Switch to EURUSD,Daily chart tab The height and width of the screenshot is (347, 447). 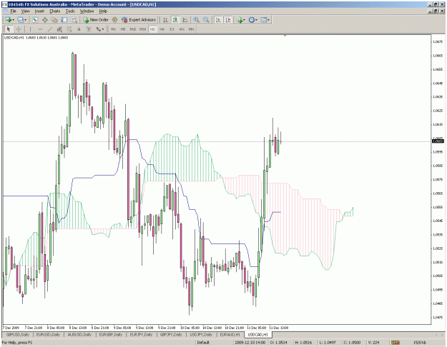click(x=48, y=334)
